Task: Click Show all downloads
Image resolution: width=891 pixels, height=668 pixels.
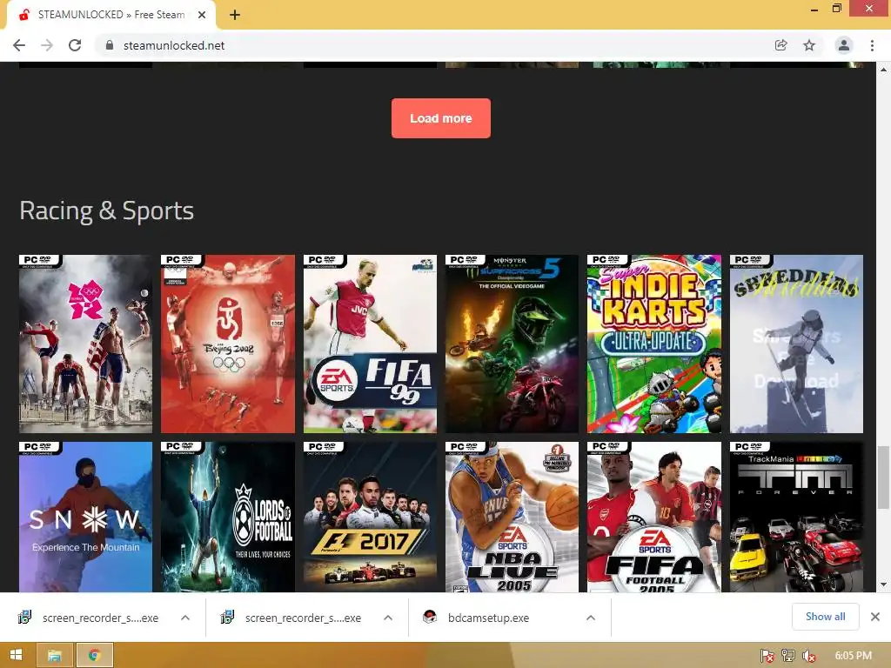Action: tap(825, 617)
